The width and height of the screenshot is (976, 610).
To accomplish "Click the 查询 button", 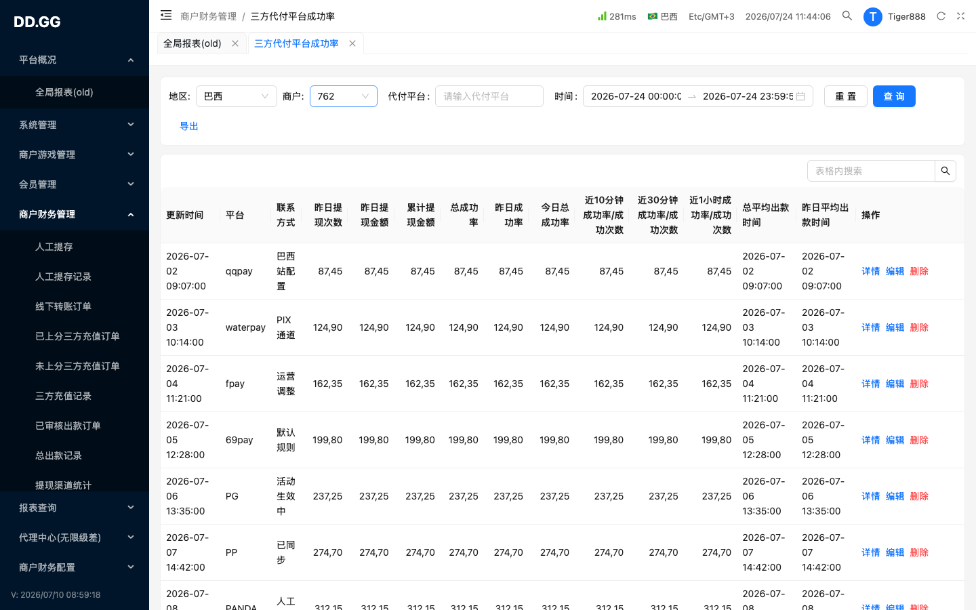I will tap(894, 96).
